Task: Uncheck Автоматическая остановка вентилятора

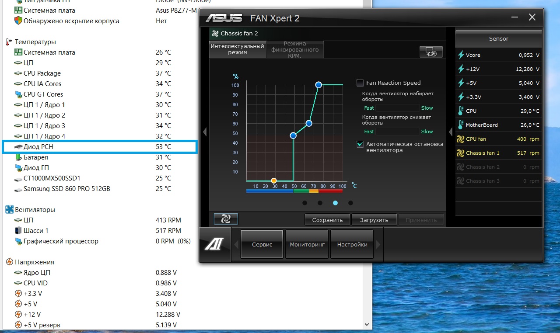Action: [360, 144]
